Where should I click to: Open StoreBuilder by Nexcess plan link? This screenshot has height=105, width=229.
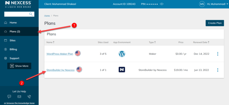61,70
